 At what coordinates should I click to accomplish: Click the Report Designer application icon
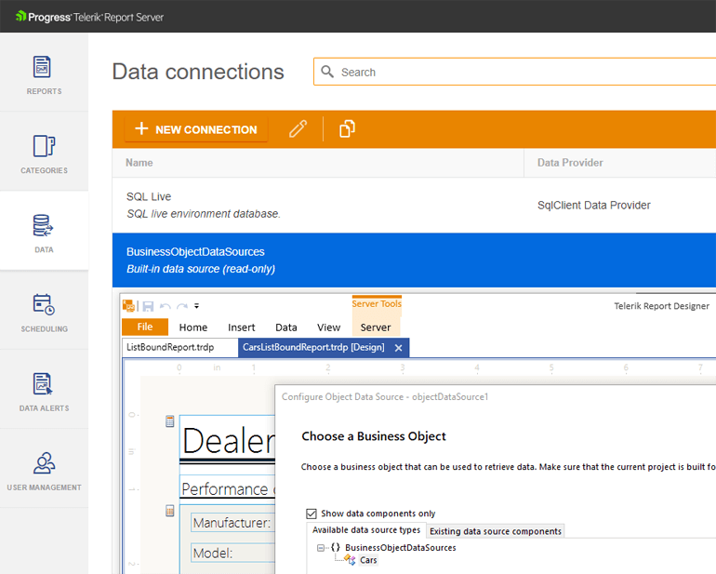128,306
